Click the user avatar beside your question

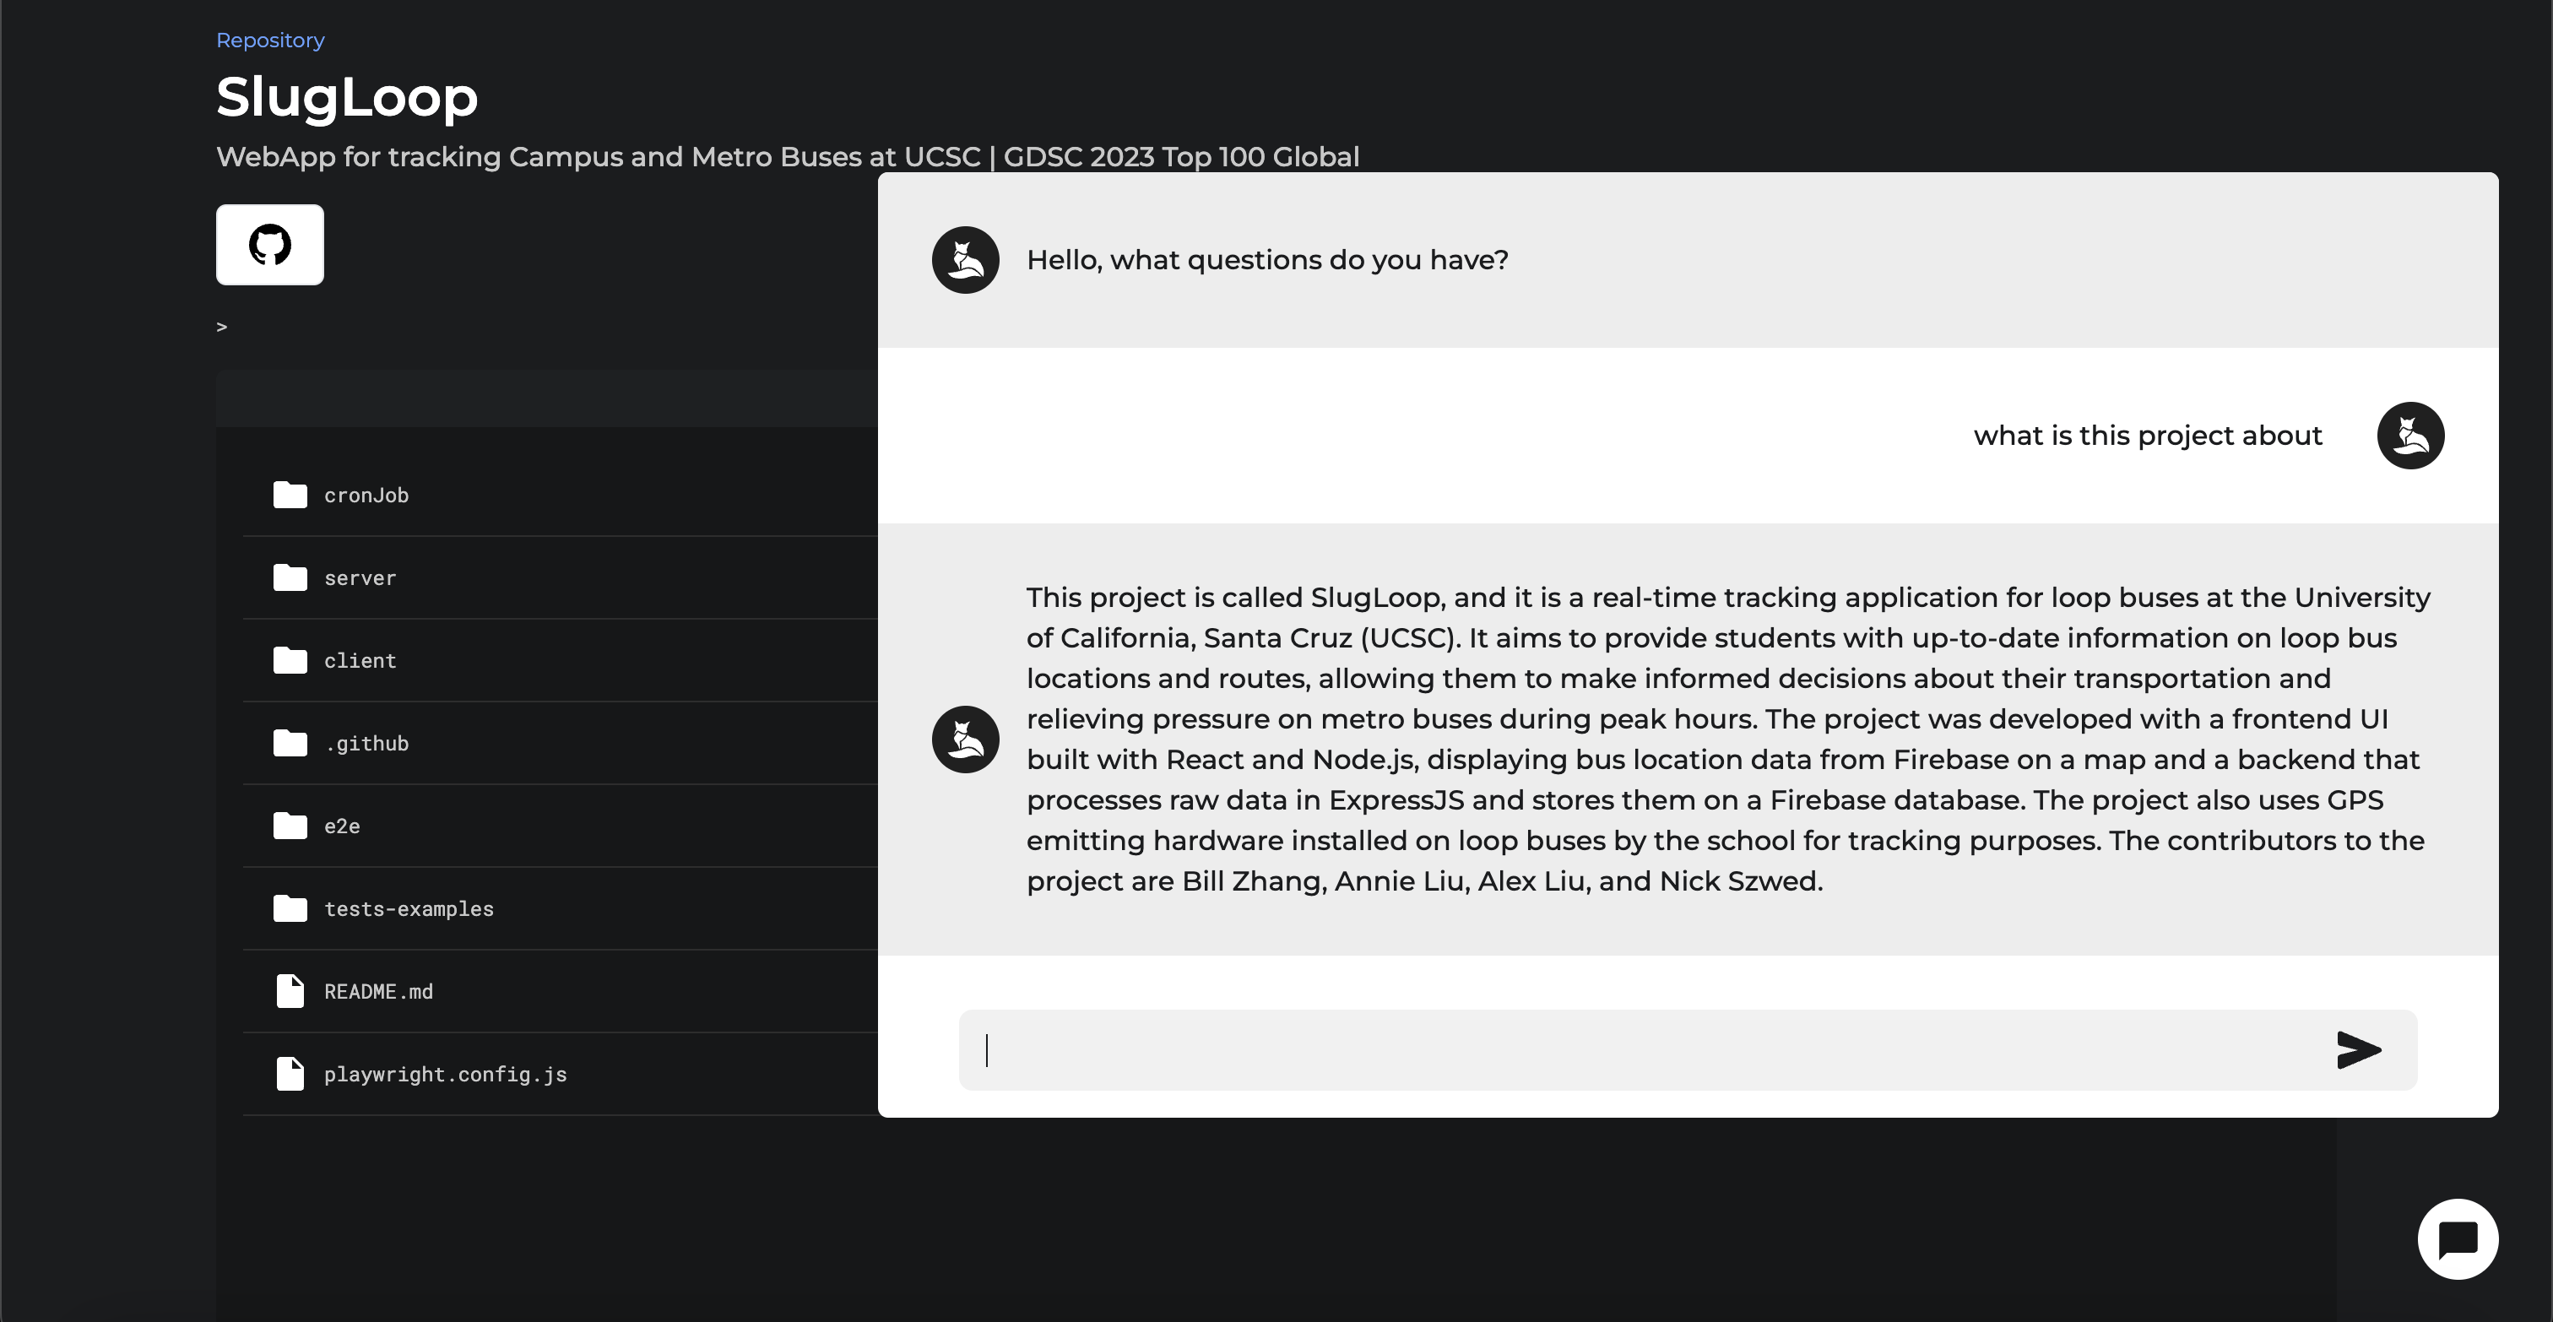point(2410,435)
